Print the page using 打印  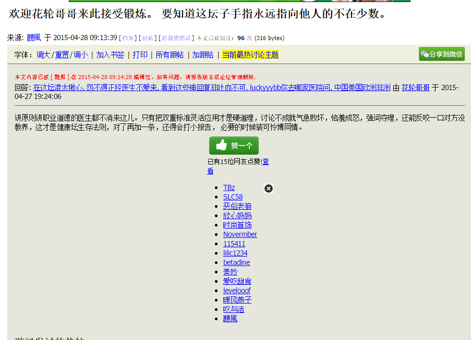[140, 55]
